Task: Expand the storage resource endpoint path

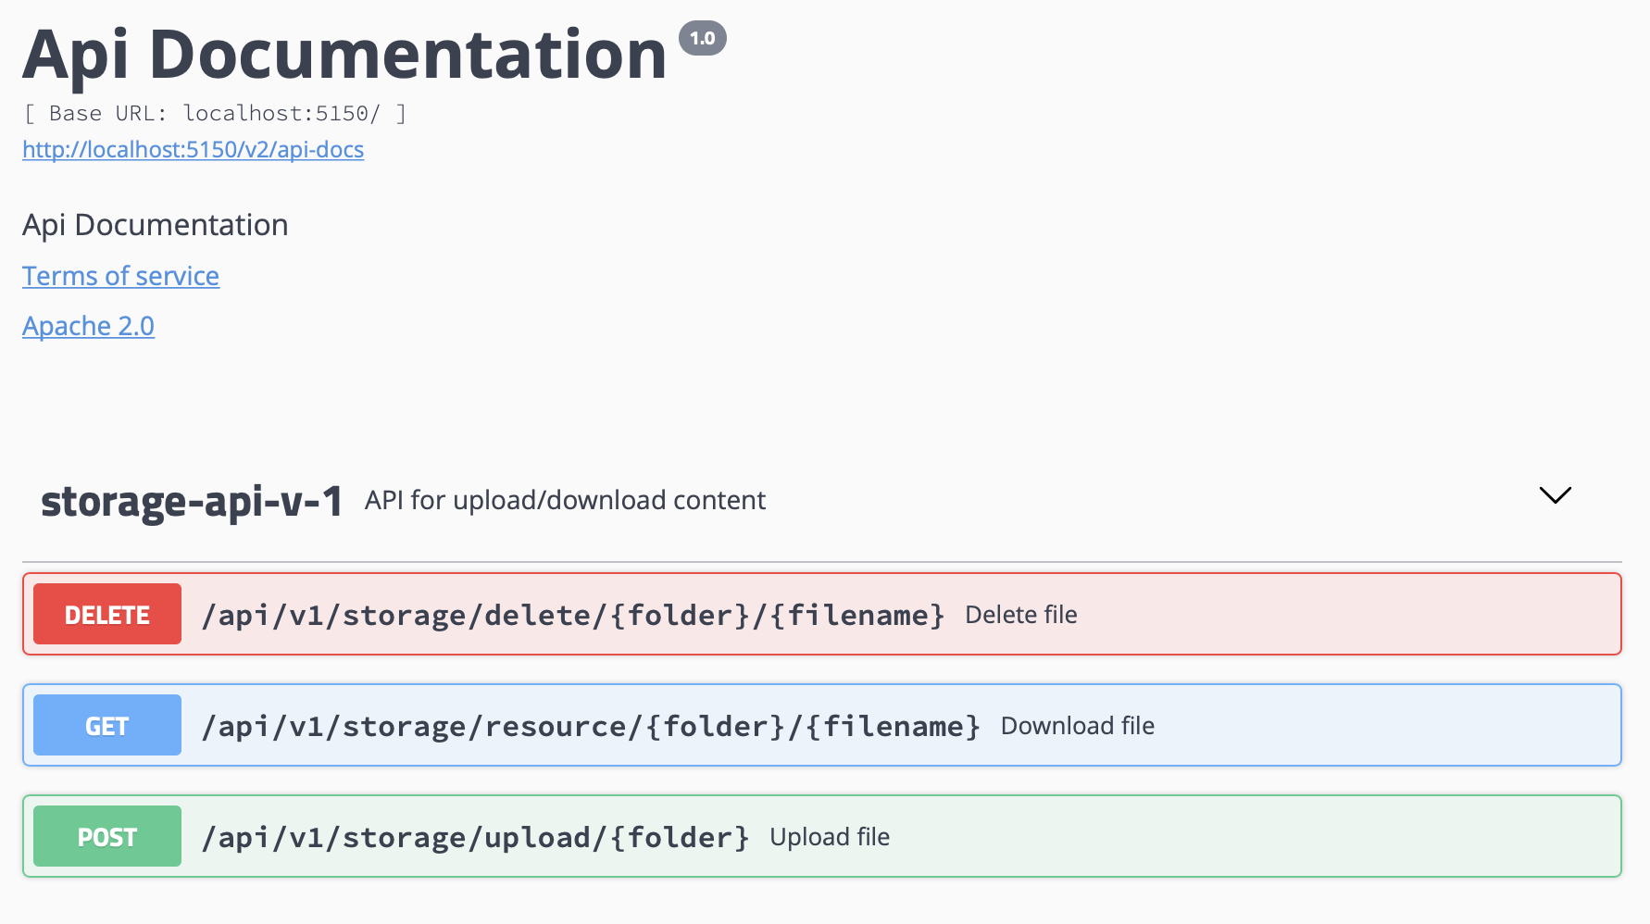Action: (x=590, y=727)
